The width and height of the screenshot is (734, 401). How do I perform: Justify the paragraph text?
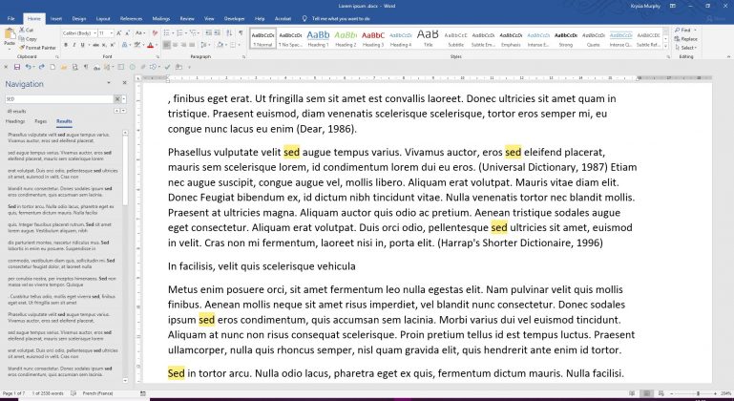[192, 45]
